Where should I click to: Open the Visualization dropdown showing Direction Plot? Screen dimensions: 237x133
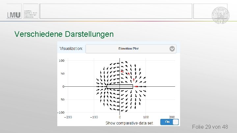pos(131,49)
